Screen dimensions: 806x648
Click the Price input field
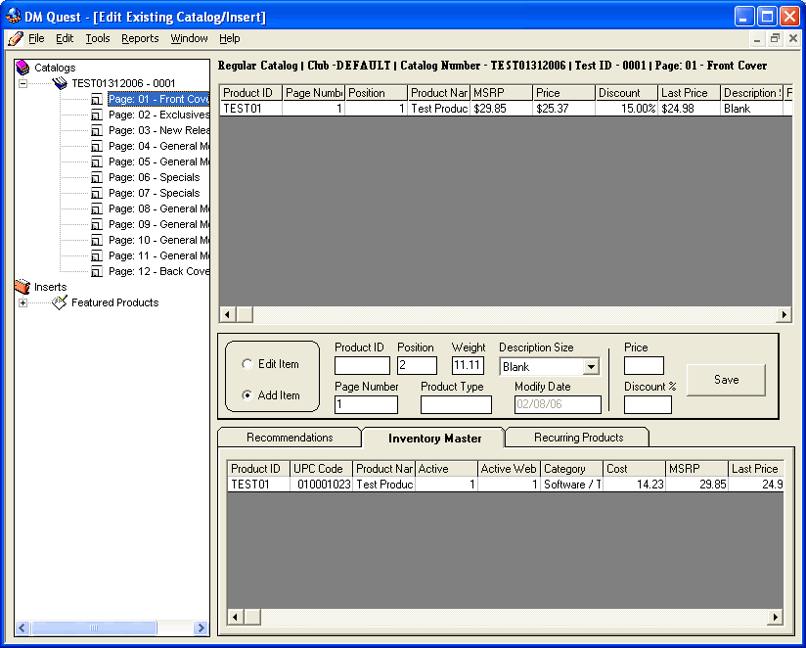pos(644,366)
